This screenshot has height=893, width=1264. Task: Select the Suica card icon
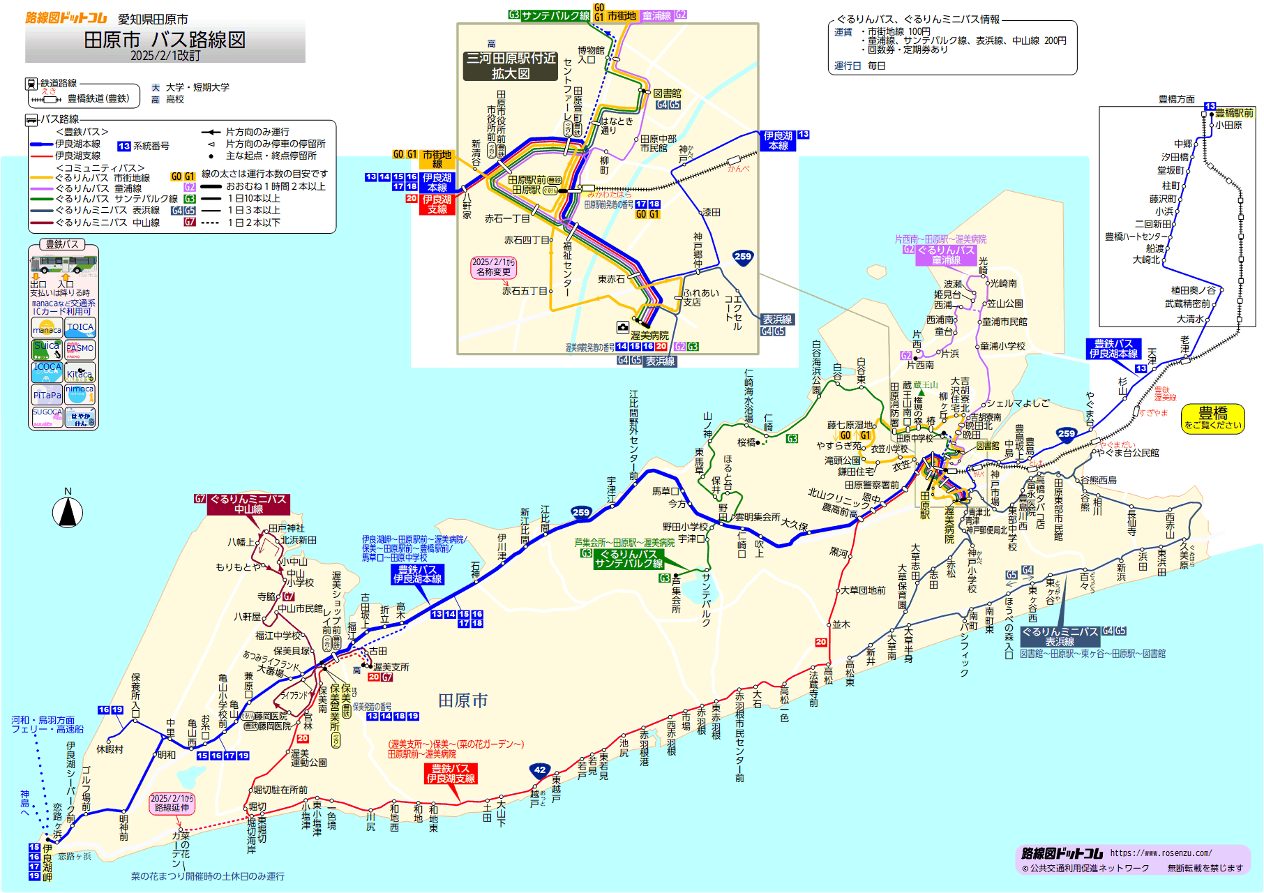47,349
